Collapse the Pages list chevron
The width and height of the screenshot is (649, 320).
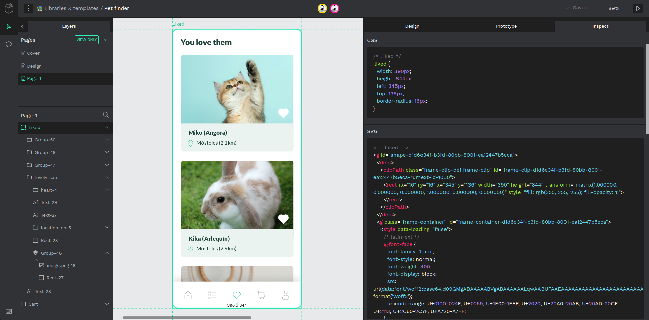106,40
